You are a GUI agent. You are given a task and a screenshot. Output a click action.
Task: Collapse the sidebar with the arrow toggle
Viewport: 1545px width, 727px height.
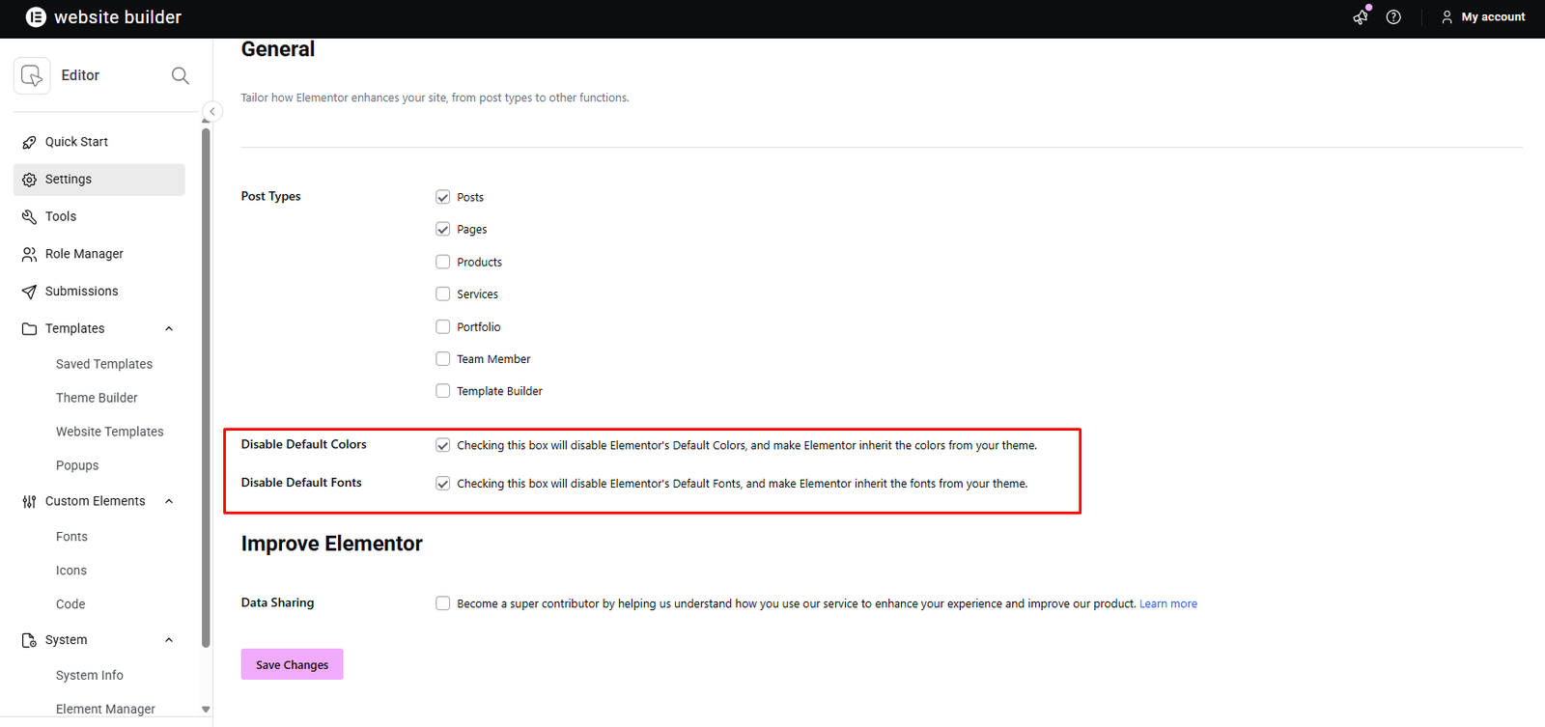[212, 112]
